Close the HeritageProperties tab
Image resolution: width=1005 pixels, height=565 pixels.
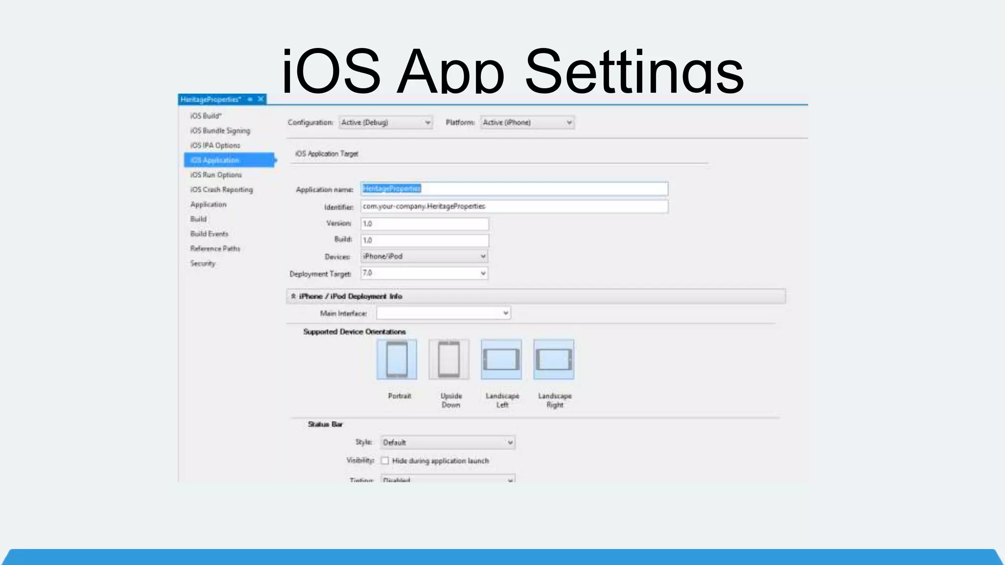click(261, 99)
